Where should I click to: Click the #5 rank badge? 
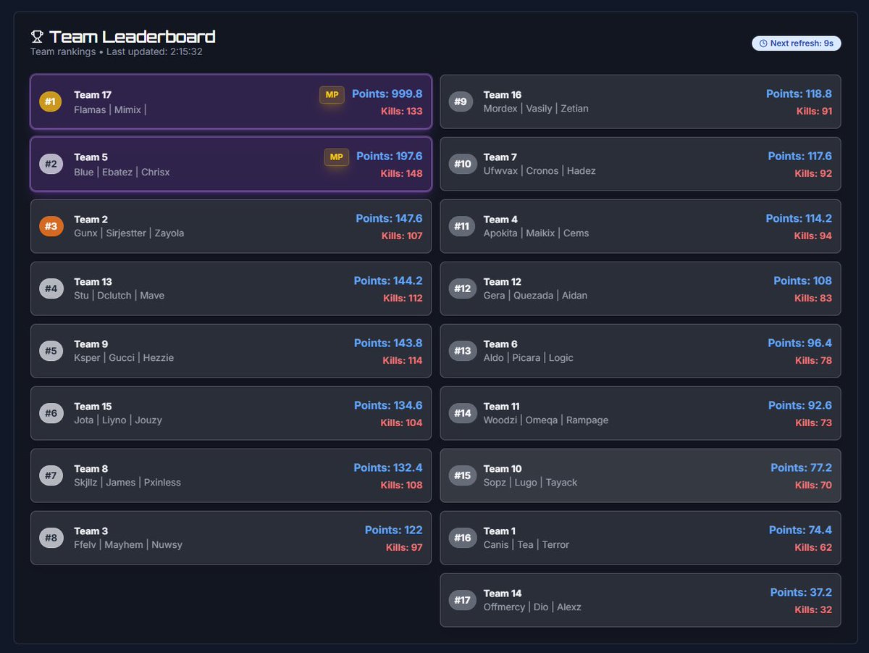pyautogui.click(x=51, y=351)
